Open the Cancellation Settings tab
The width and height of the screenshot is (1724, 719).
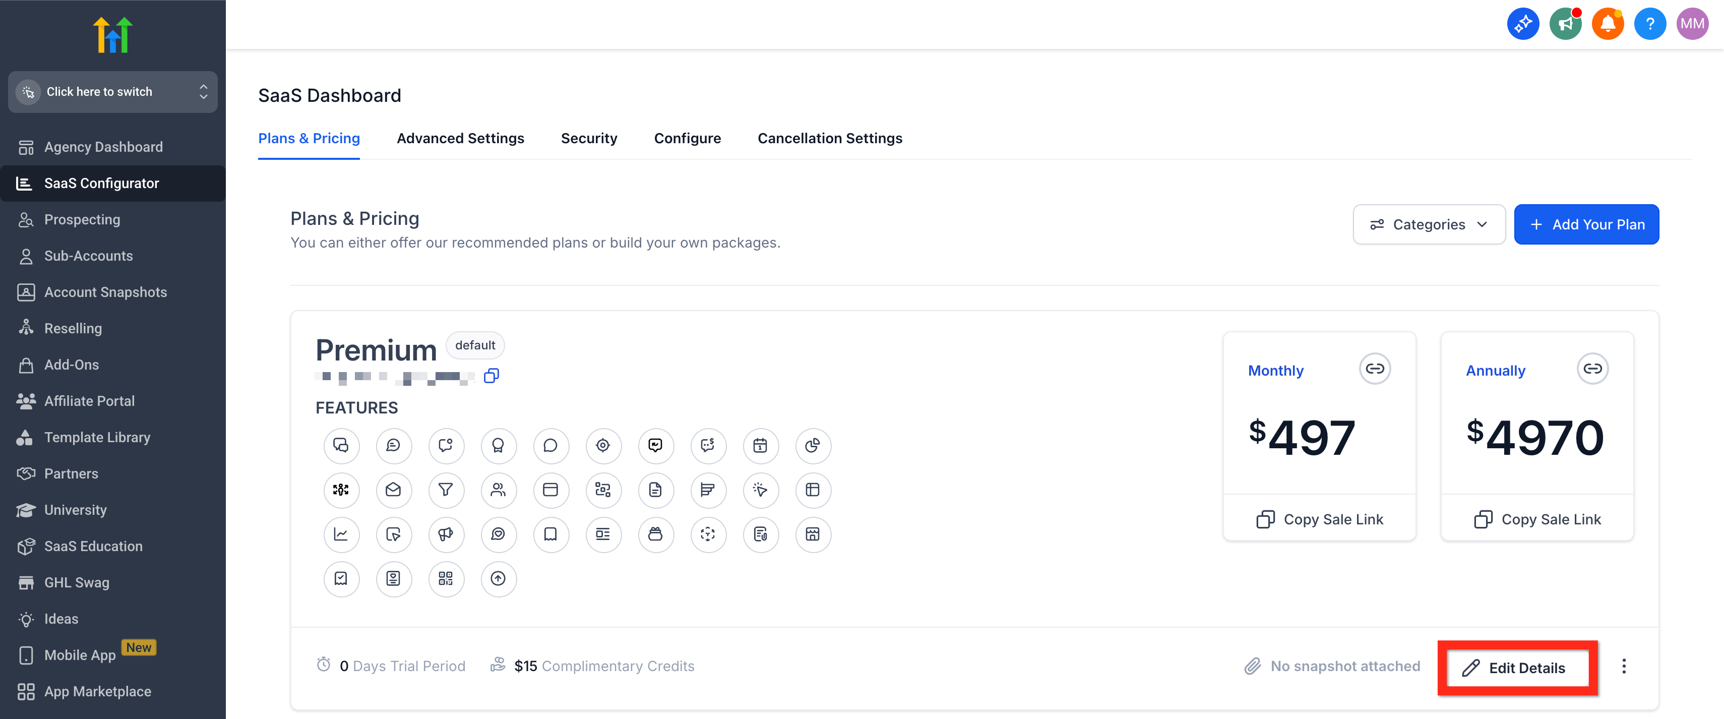pyautogui.click(x=830, y=139)
